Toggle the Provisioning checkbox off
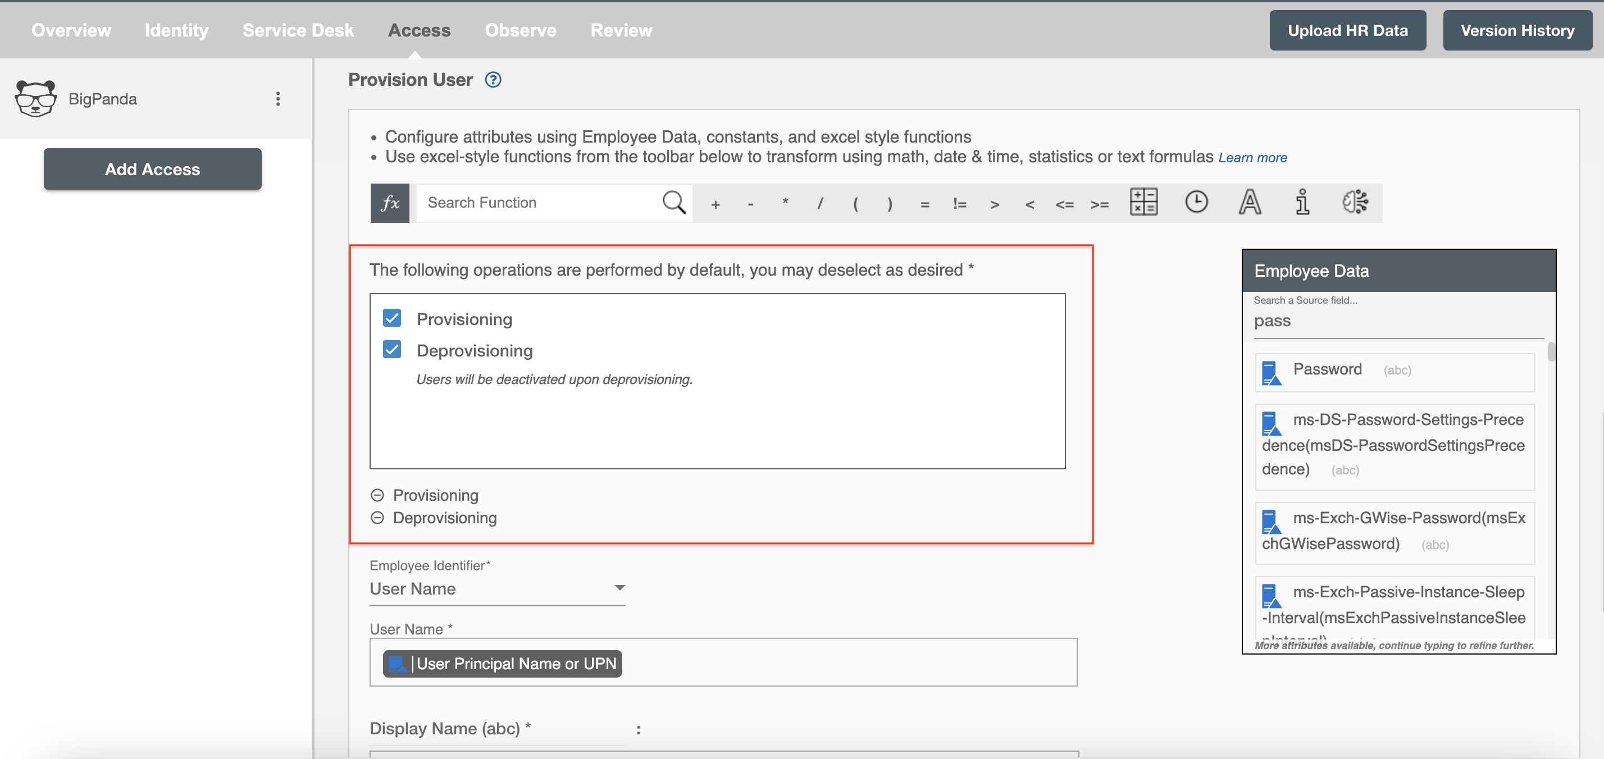 point(393,318)
